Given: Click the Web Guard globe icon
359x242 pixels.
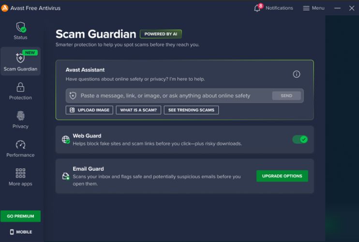Looking at the screenshot, I should 66,139.
